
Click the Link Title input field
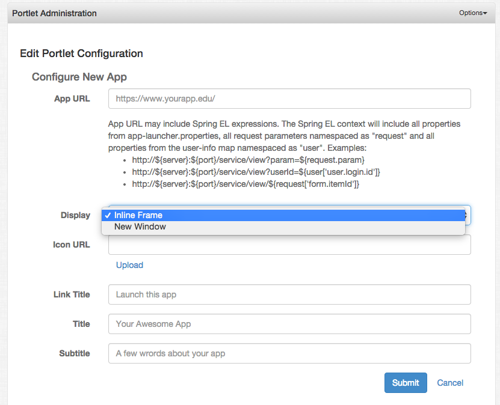[289, 294]
